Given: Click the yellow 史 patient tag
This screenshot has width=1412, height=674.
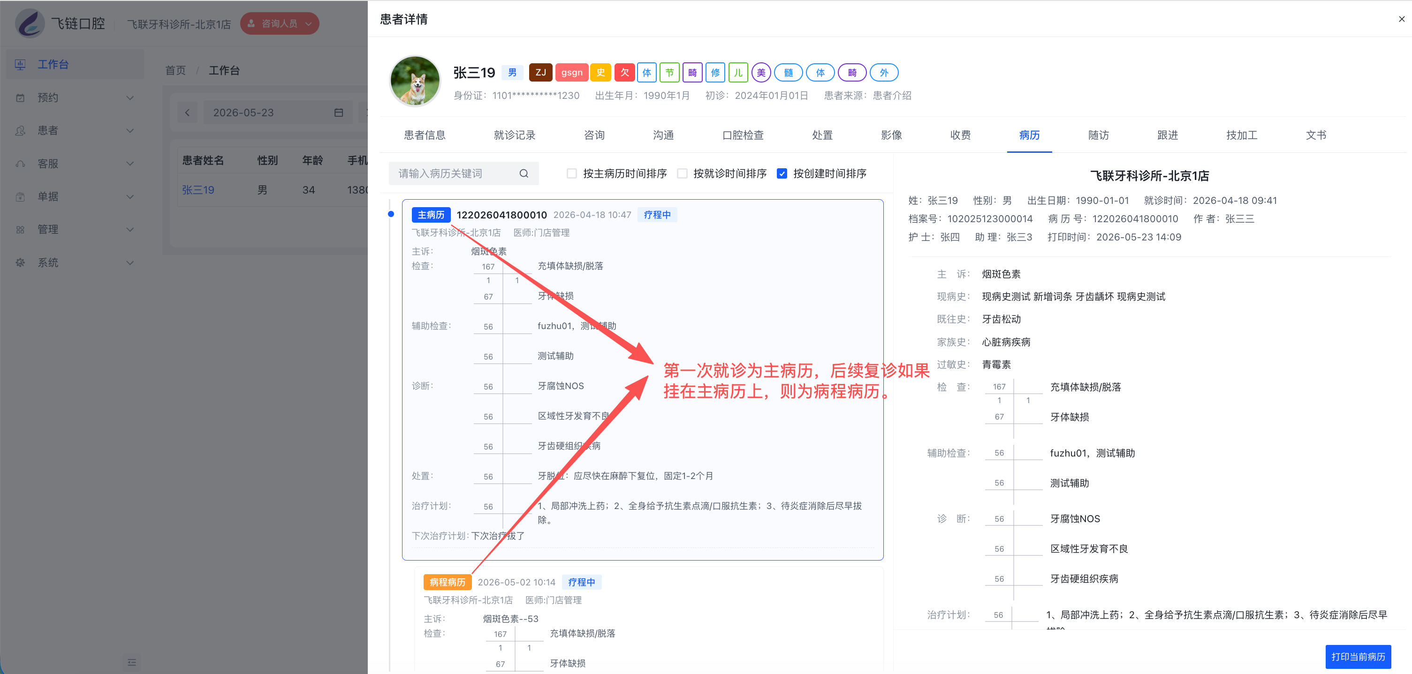Looking at the screenshot, I should (x=601, y=72).
